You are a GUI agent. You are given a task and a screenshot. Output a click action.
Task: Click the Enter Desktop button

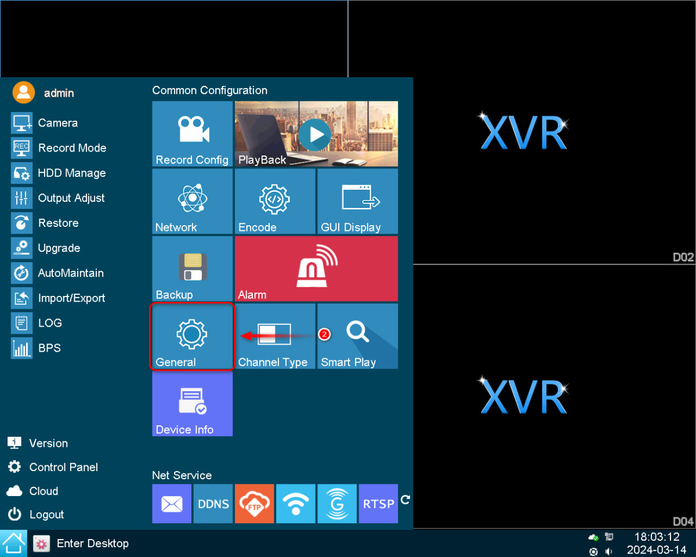(x=92, y=544)
